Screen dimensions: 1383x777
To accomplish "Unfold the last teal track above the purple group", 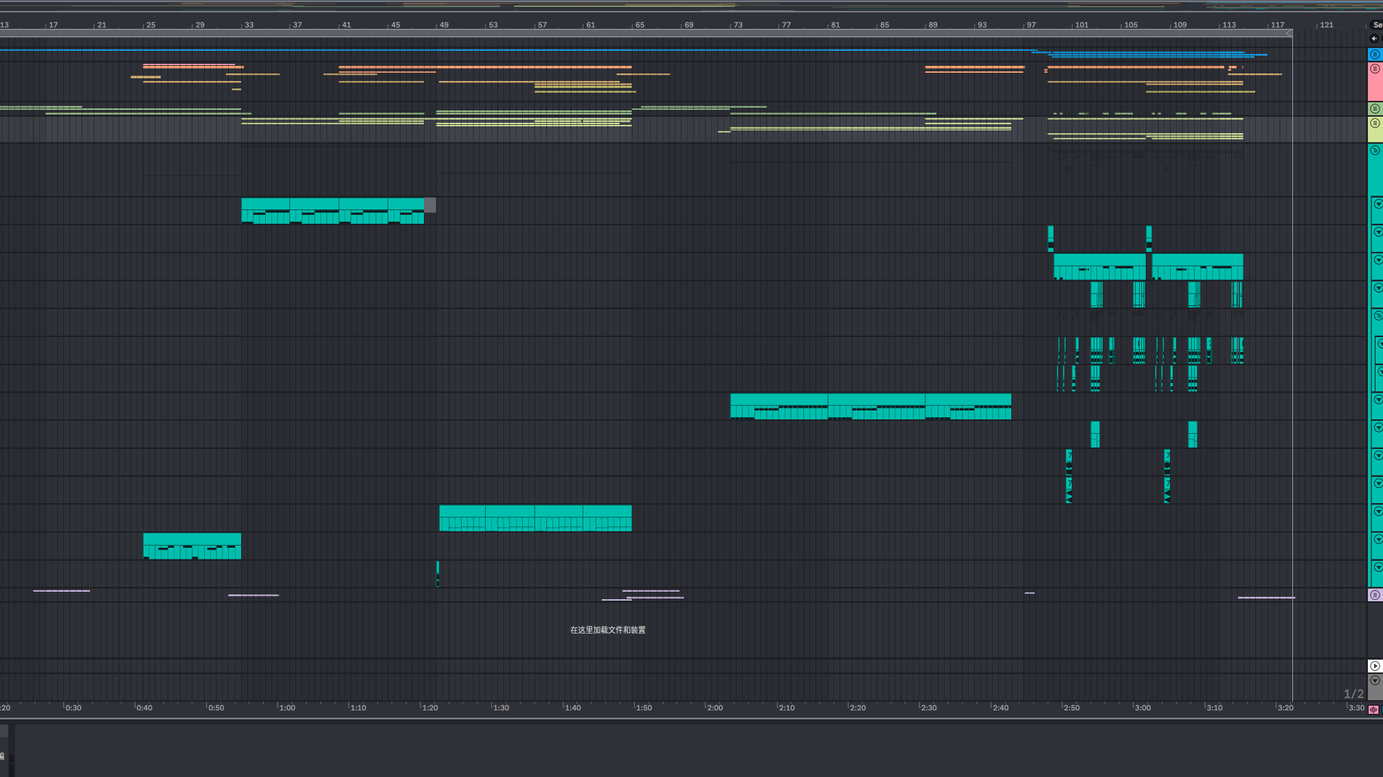I will 1378,567.
